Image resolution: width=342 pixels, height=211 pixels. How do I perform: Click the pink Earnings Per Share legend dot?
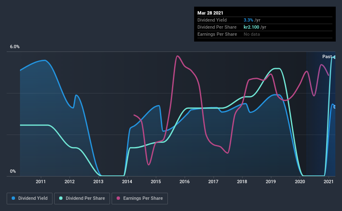coord(118,198)
